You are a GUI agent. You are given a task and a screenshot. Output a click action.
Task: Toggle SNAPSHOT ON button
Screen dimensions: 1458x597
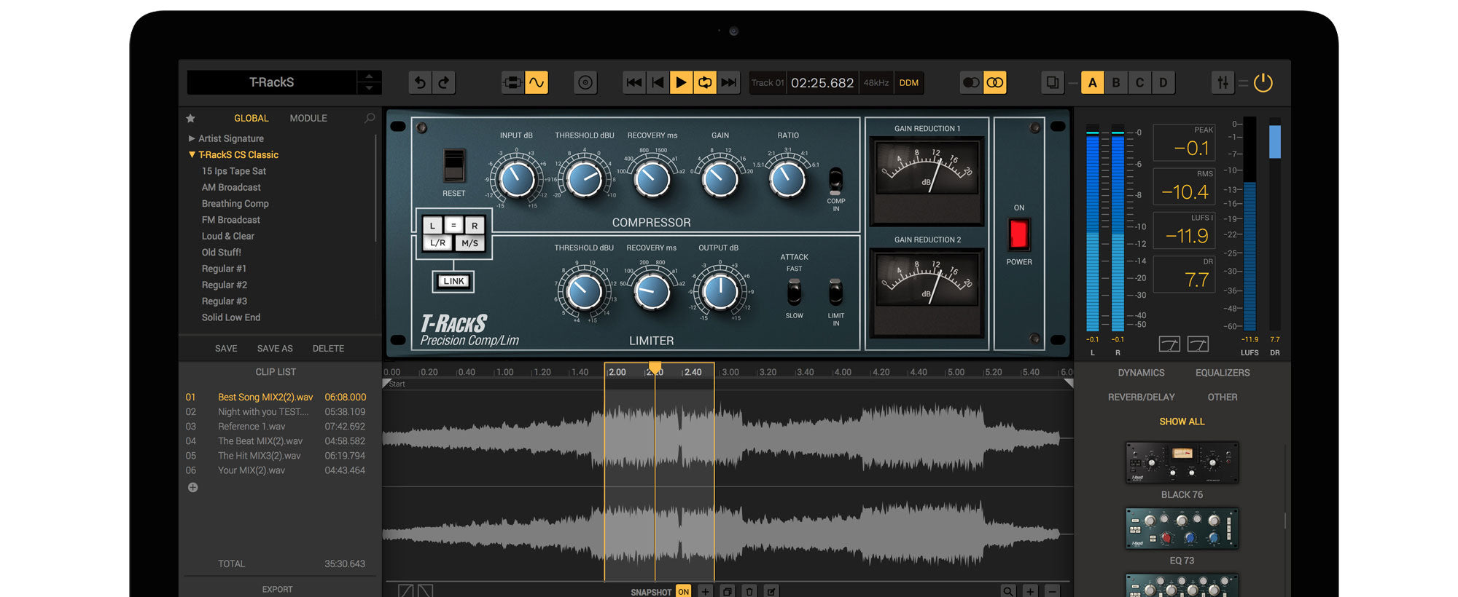click(x=683, y=591)
